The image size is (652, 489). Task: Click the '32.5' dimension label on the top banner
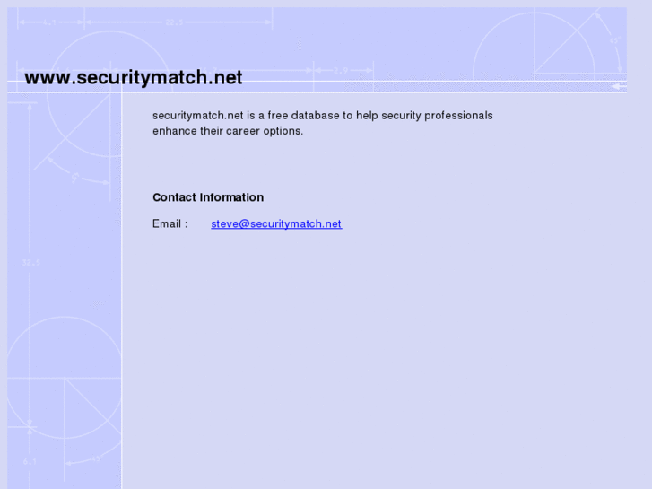point(173,22)
